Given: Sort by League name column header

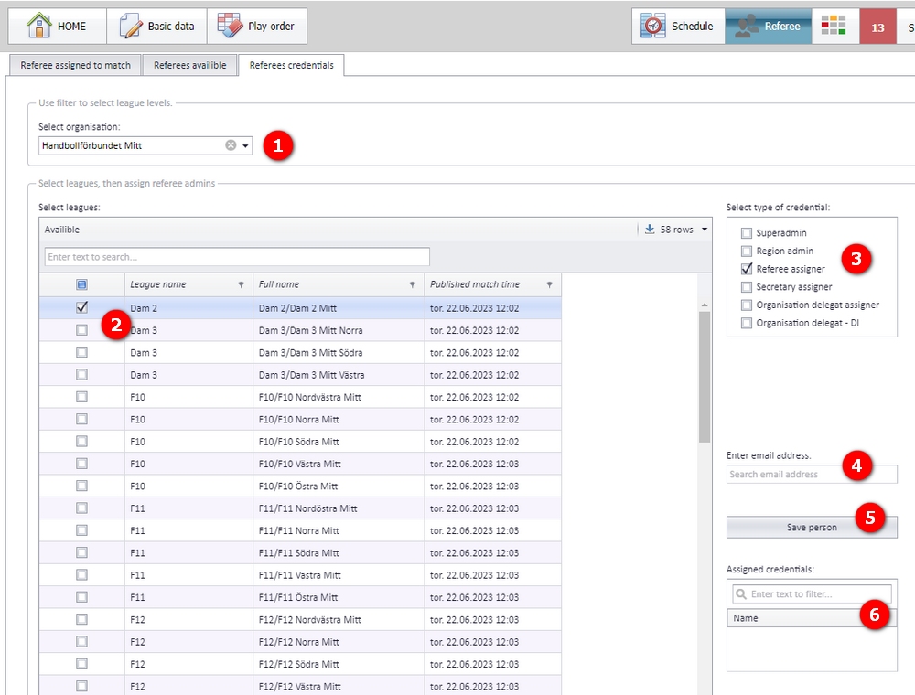Looking at the screenshot, I should 158,284.
